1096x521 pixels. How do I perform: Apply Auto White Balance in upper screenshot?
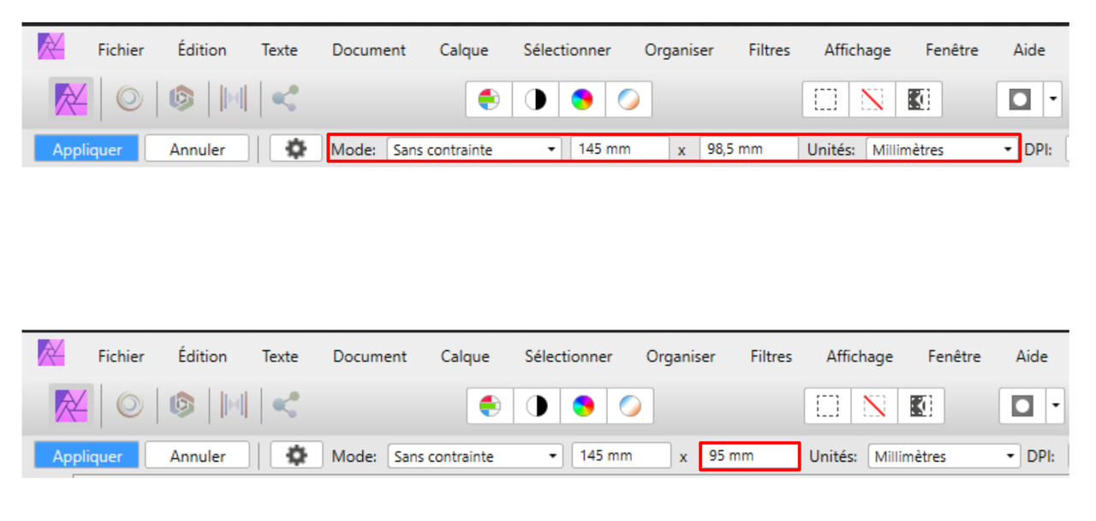pyautogui.click(x=628, y=100)
